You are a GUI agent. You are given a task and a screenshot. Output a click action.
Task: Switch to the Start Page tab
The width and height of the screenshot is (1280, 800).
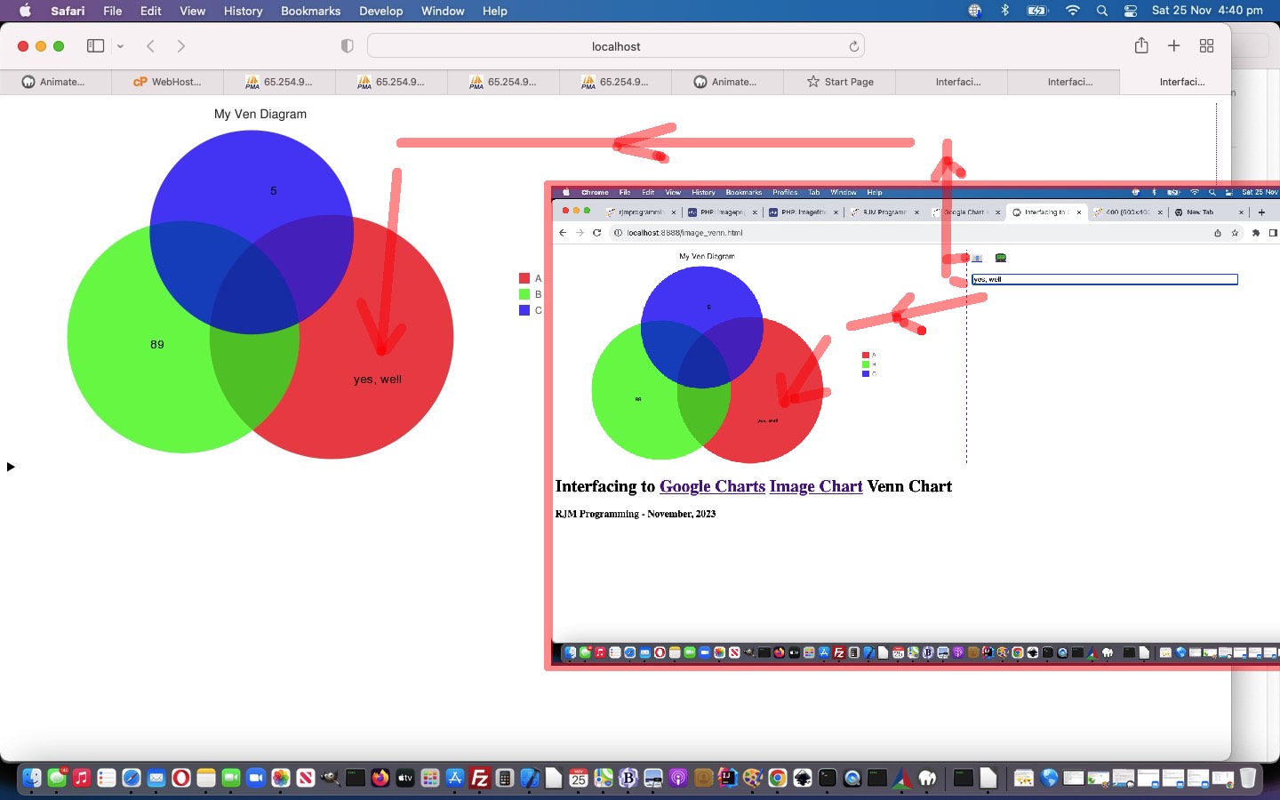[x=840, y=82]
